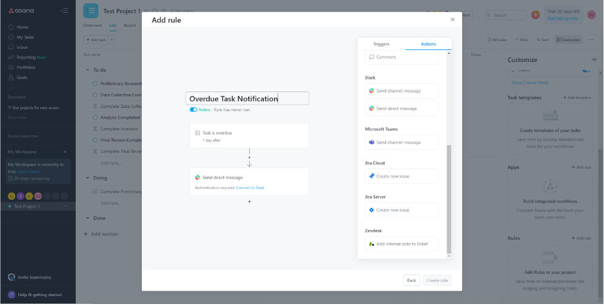Click Add section
The image size is (604, 305).
pos(101,234)
